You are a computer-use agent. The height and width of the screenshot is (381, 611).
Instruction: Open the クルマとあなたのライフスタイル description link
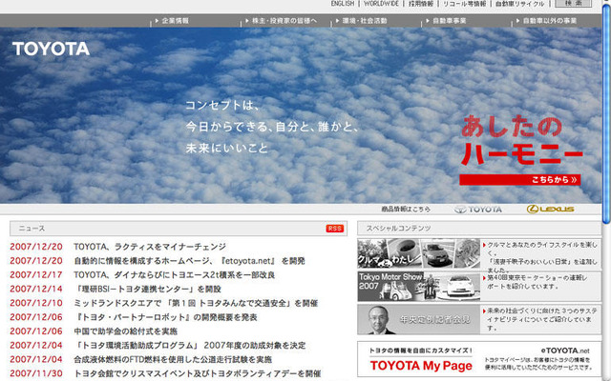[542, 257]
